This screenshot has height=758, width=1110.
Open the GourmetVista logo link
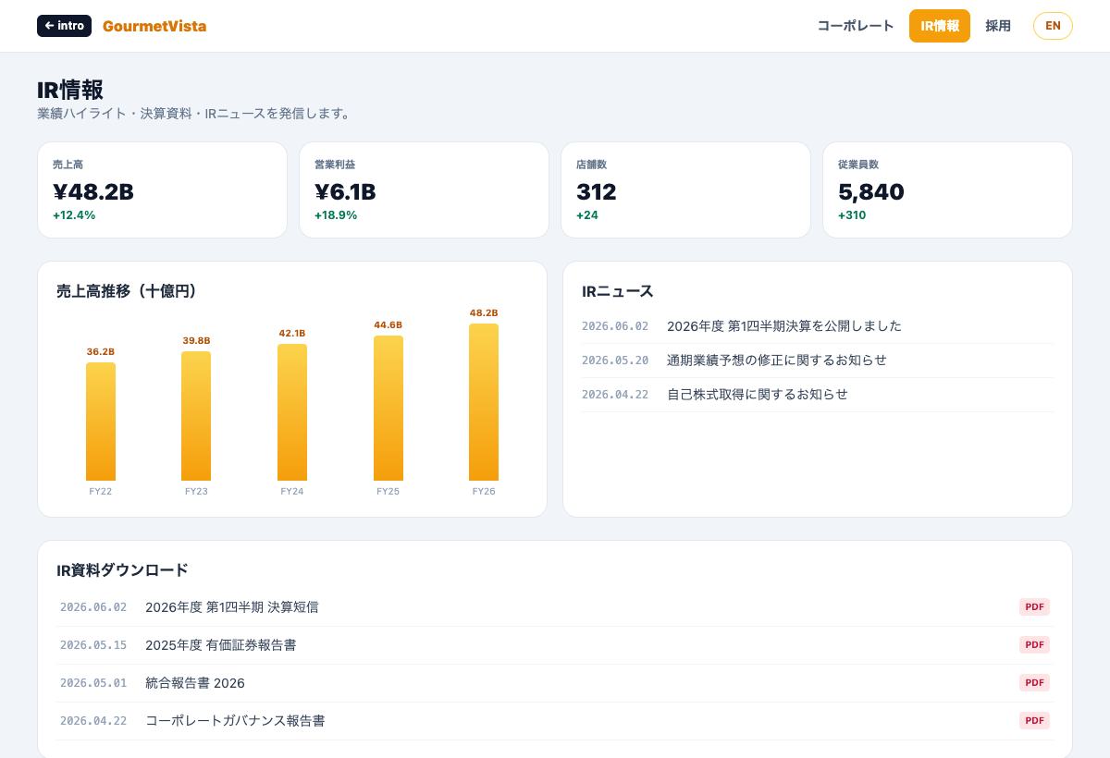[154, 26]
